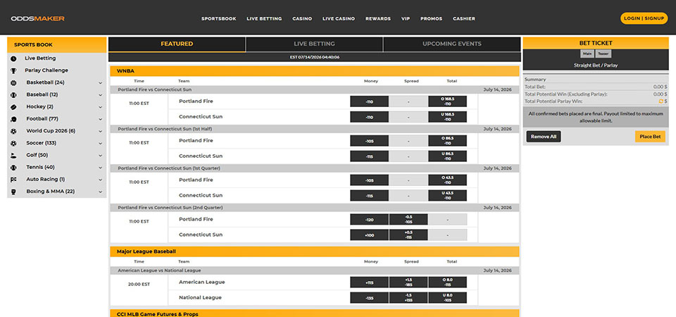
Task: Click the Remove All button
Action: pyautogui.click(x=544, y=137)
